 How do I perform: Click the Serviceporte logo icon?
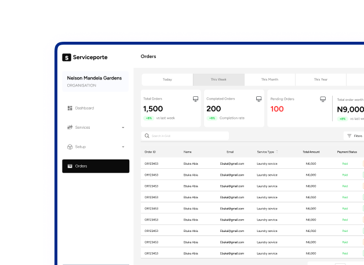point(67,57)
